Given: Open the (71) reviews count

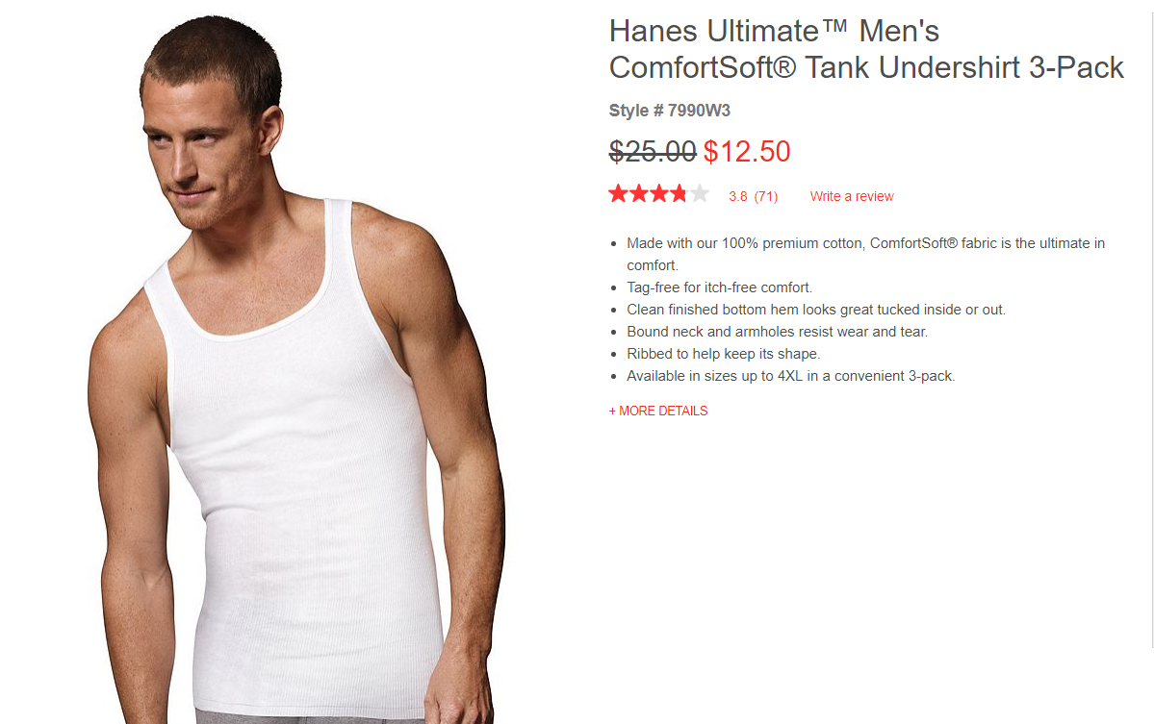Looking at the screenshot, I should click(x=766, y=196).
